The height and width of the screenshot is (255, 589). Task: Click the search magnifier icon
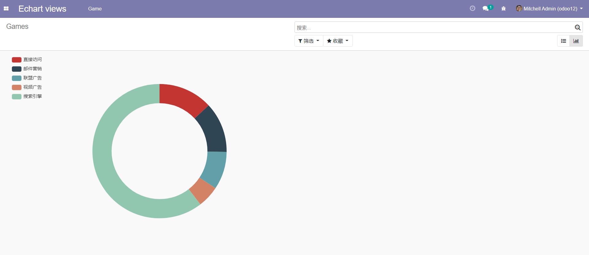coord(577,28)
